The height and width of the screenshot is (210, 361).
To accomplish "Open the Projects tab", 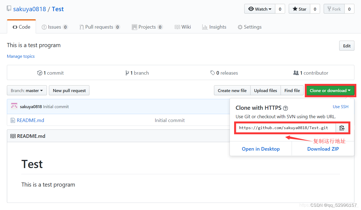I will coord(147,27).
